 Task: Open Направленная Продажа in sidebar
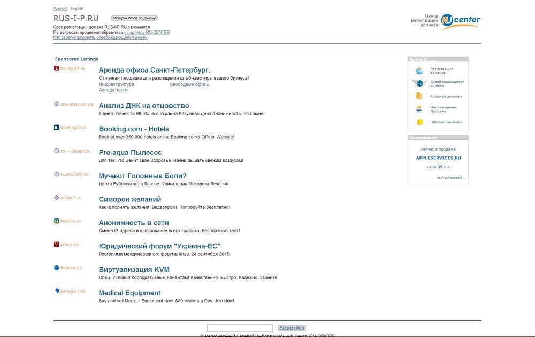point(444,109)
